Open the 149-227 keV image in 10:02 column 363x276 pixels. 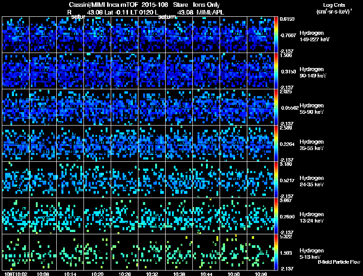click(15, 35)
